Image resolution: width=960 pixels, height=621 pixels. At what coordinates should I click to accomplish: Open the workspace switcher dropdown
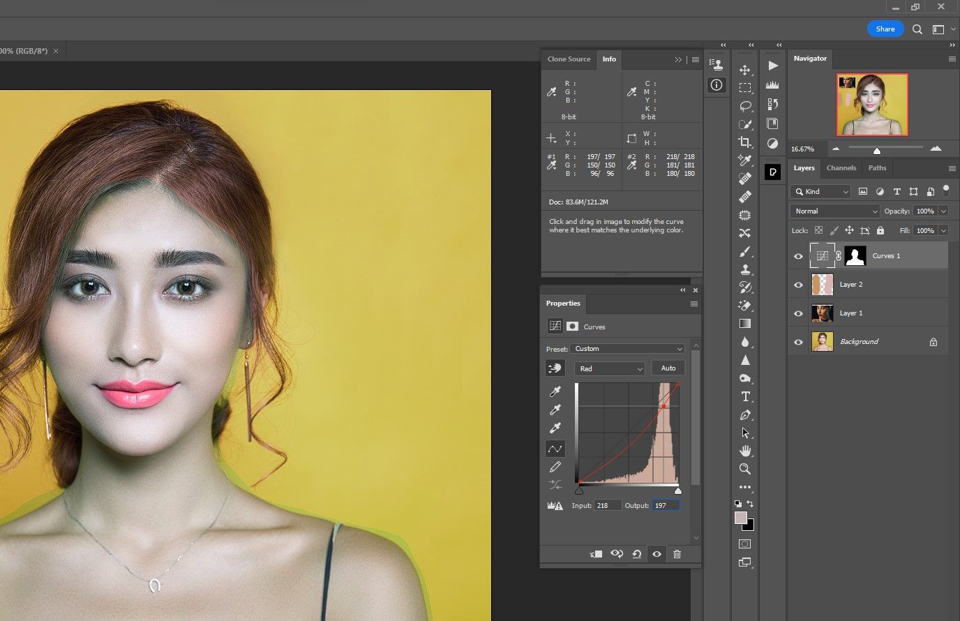pyautogui.click(x=944, y=29)
